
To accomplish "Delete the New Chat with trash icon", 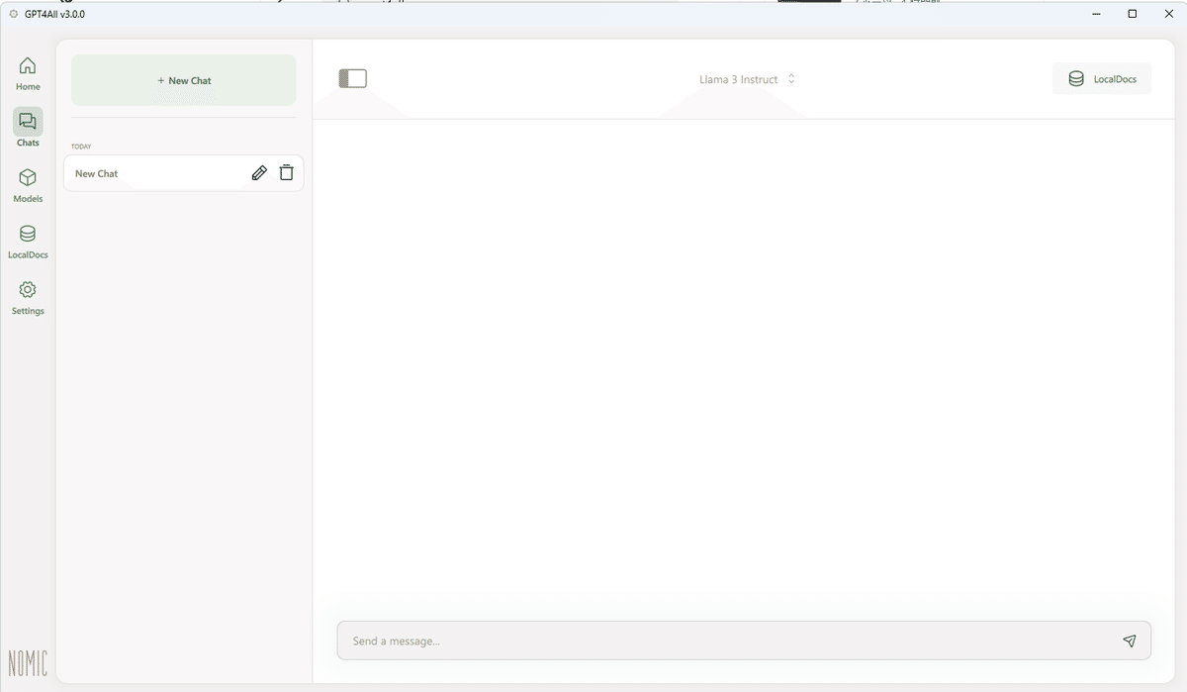I will tap(286, 173).
